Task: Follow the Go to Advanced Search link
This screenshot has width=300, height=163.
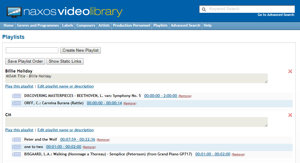Action: (x=276, y=15)
